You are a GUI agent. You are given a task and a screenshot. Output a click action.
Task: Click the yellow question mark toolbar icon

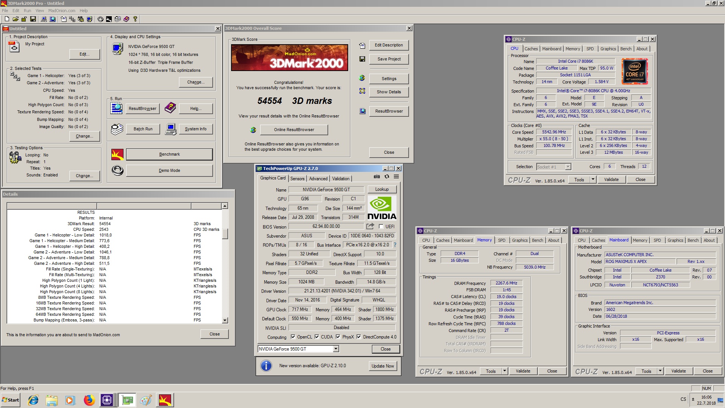click(135, 19)
